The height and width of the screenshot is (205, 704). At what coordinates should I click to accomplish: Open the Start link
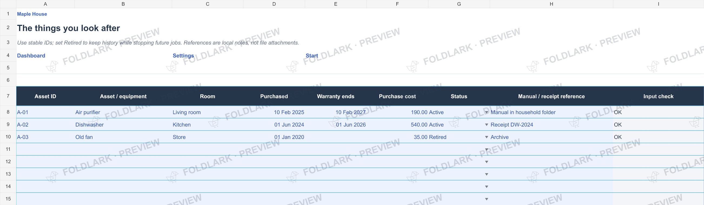(x=312, y=56)
